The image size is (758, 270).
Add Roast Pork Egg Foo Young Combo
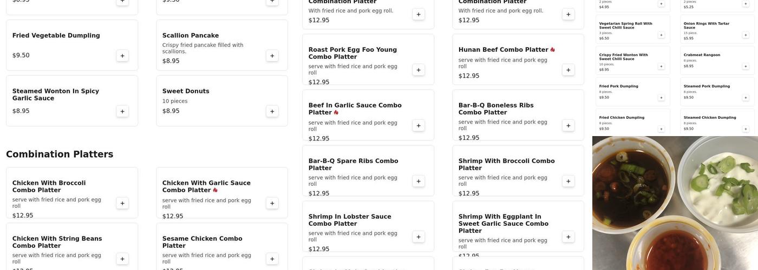tap(419, 70)
